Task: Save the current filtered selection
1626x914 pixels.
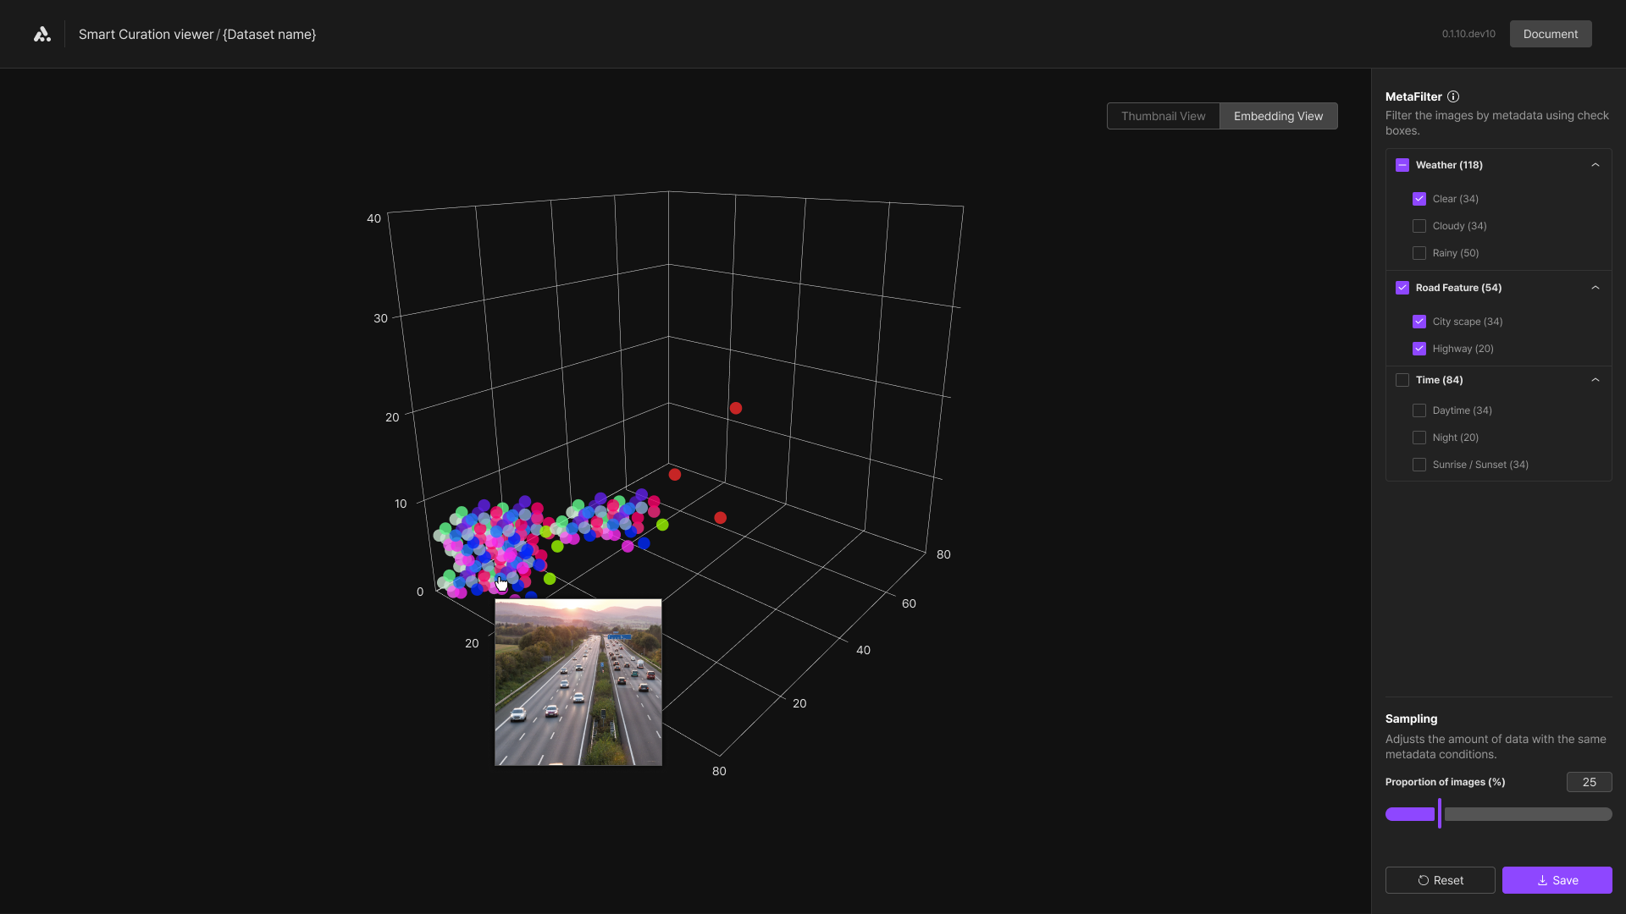Action: 1557,880
